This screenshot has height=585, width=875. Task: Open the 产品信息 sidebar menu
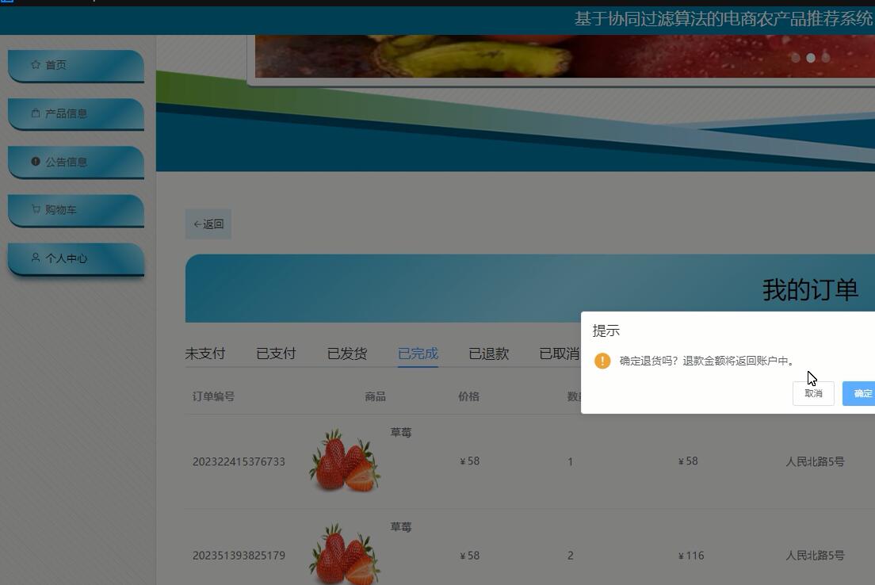[x=76, y=114]
